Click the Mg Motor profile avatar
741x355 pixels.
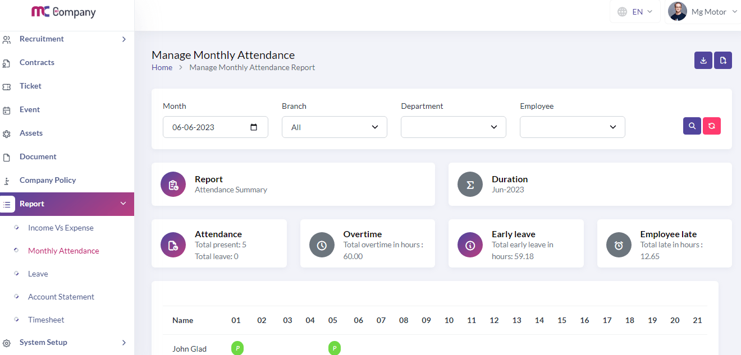point(678,12)
